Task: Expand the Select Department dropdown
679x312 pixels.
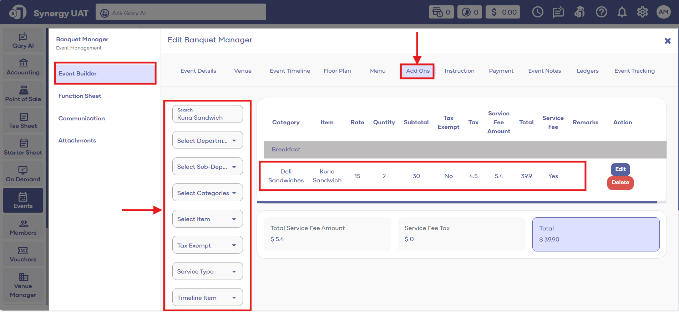Action: pyautogui.click(x=207, y=140)
